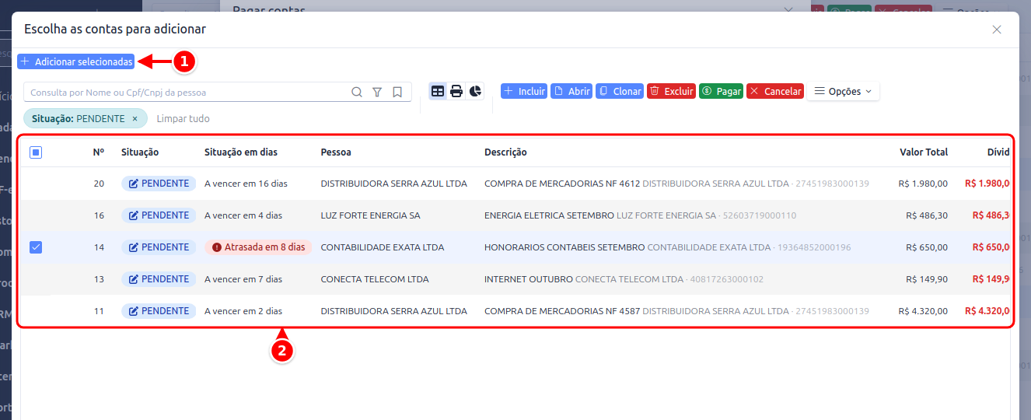Open the filter funnel icon

coord(377,92)
